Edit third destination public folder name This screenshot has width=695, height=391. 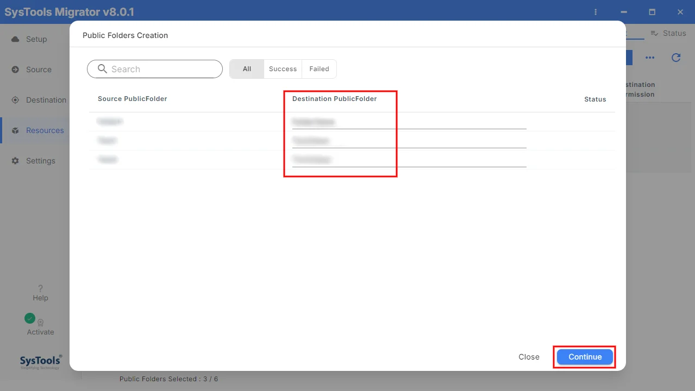point(409,160)
